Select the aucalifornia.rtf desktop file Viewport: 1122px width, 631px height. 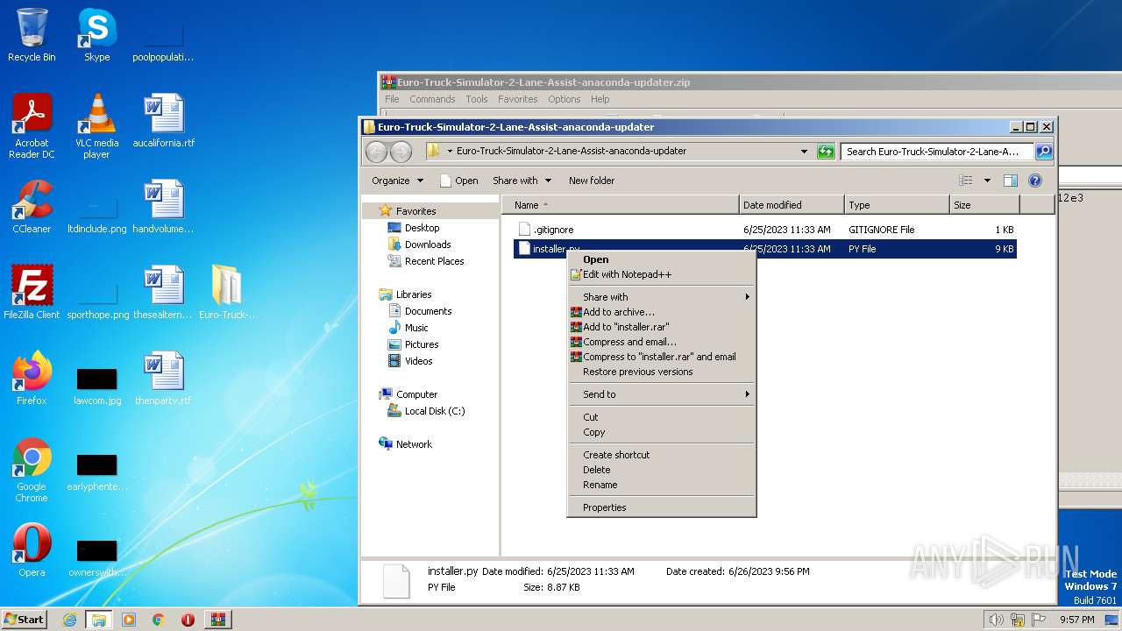164,121
